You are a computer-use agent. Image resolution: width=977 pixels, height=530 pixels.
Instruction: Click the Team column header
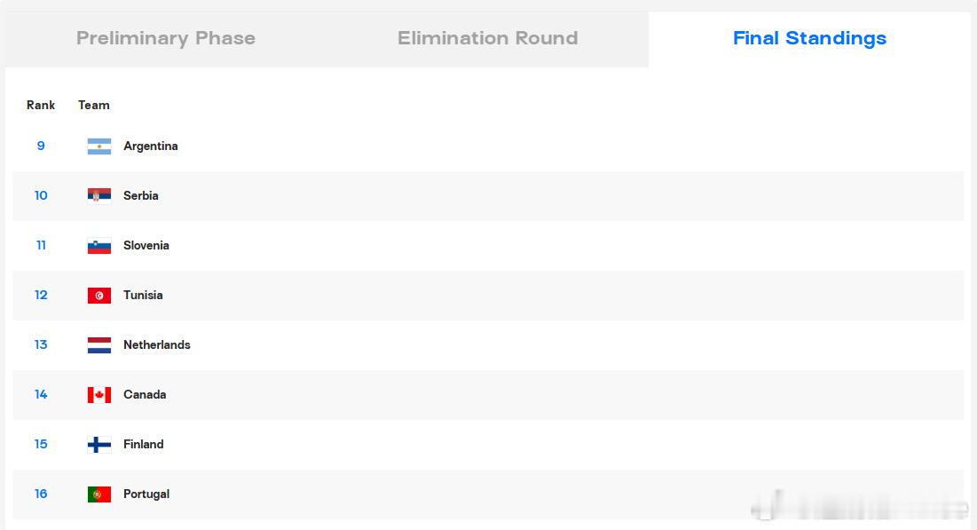pos(94,106)
